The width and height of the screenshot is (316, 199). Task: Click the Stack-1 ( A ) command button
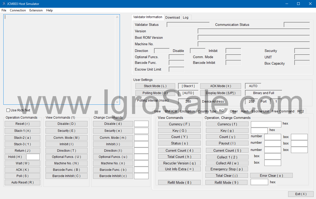point(22,131)
